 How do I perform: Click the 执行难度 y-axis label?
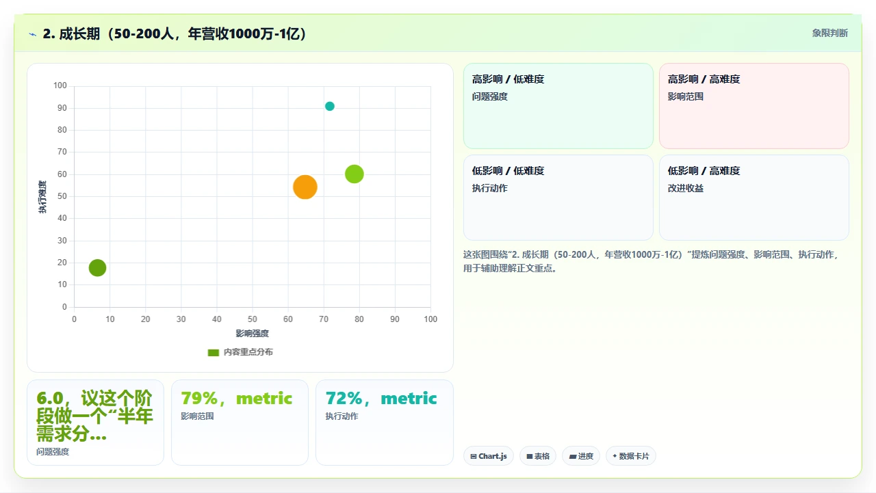(43, 197)
